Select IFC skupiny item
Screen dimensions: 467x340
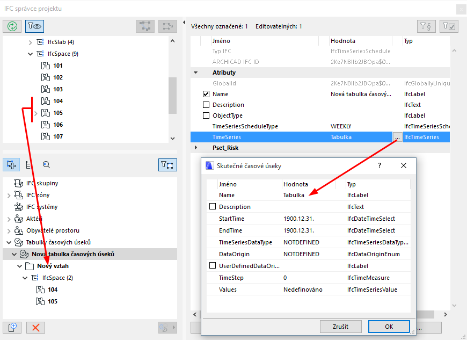click(x=42, y=183)
